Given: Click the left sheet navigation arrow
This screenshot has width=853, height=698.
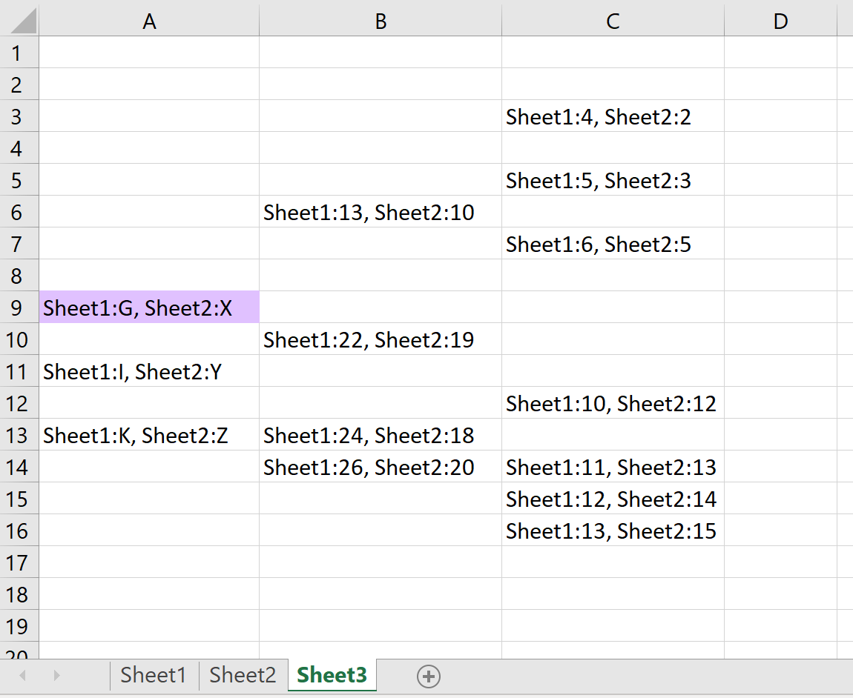Looking at the screenshot, I should [22, 676].
